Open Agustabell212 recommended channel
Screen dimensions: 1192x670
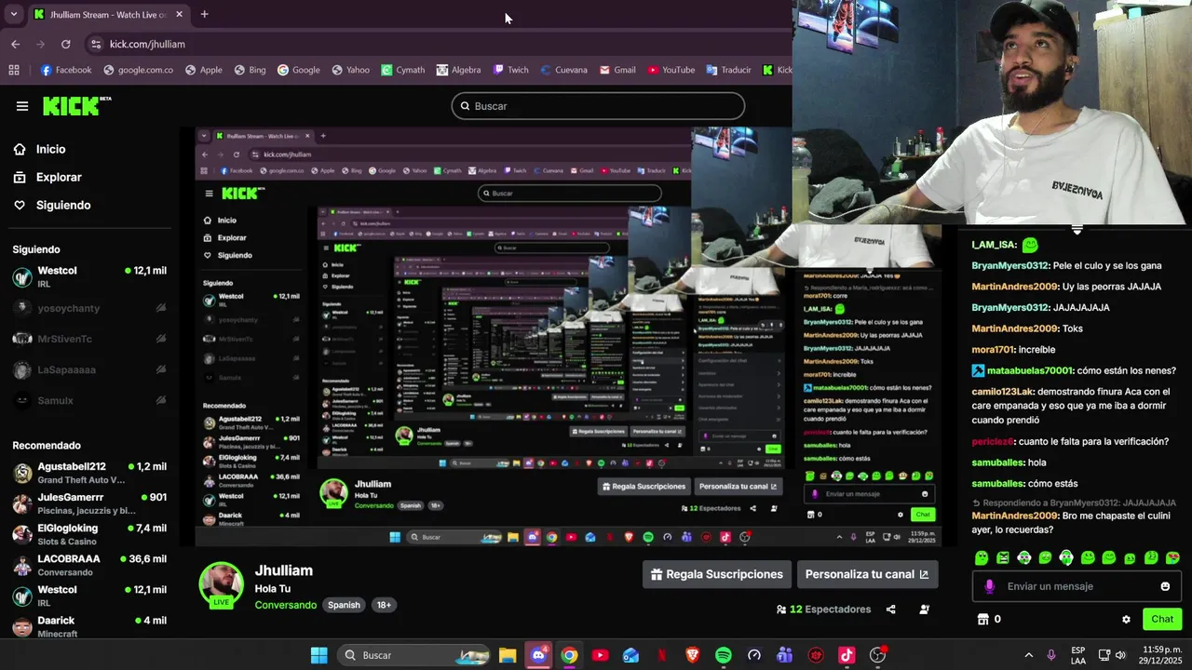pyautogui.click(x=89, y=473)
